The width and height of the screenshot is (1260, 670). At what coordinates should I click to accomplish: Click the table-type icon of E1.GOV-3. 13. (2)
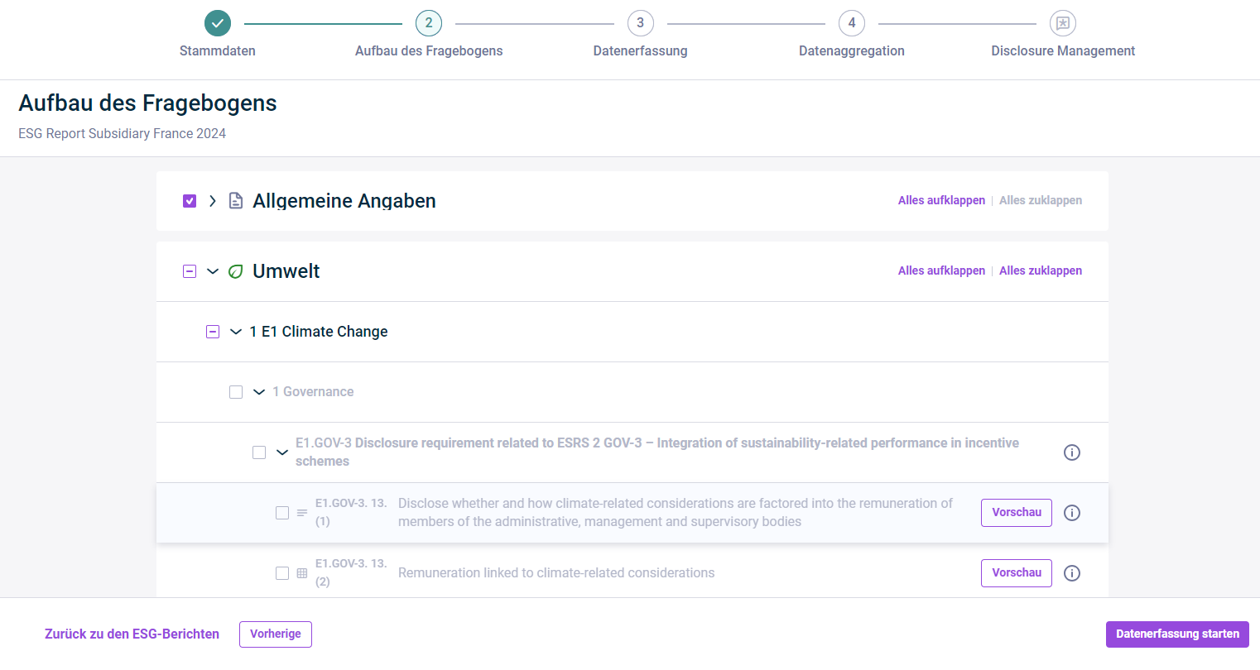(302, 573)
